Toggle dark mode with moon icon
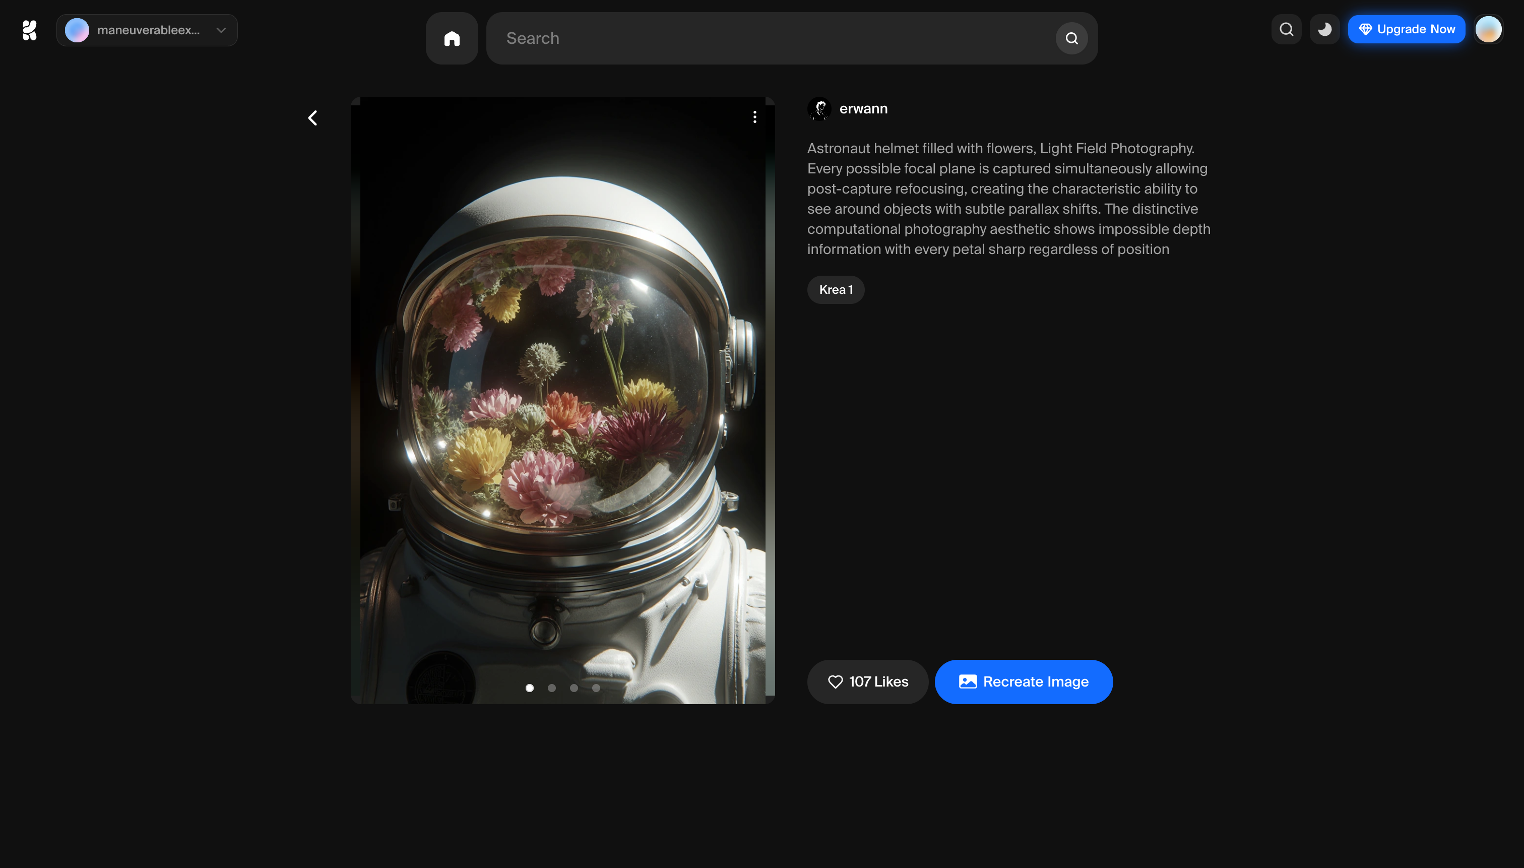The image size is (1524, 868). pos(1324,29)
